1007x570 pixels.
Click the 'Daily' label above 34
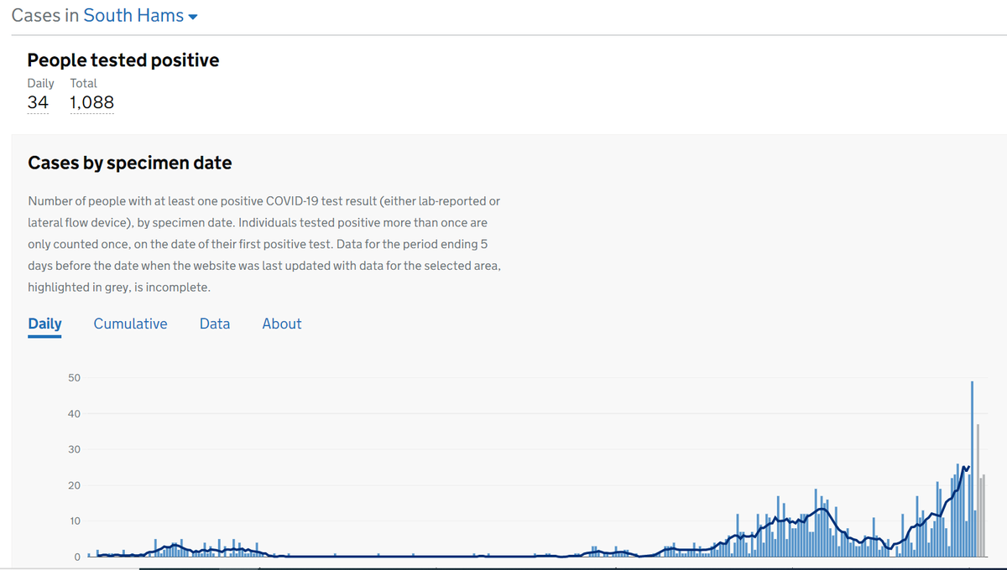(x=41, y=83)
